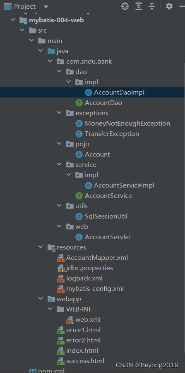Click the web.xml file icon

(70, 320)
